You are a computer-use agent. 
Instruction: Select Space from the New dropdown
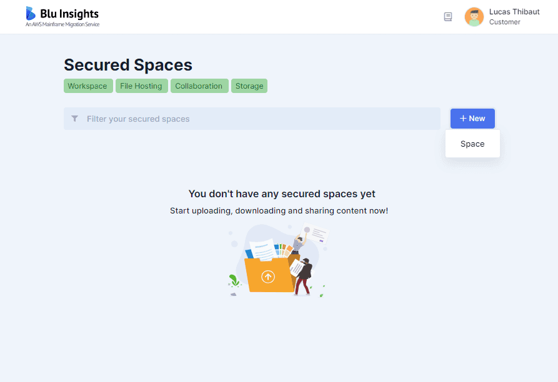(472, 144)
